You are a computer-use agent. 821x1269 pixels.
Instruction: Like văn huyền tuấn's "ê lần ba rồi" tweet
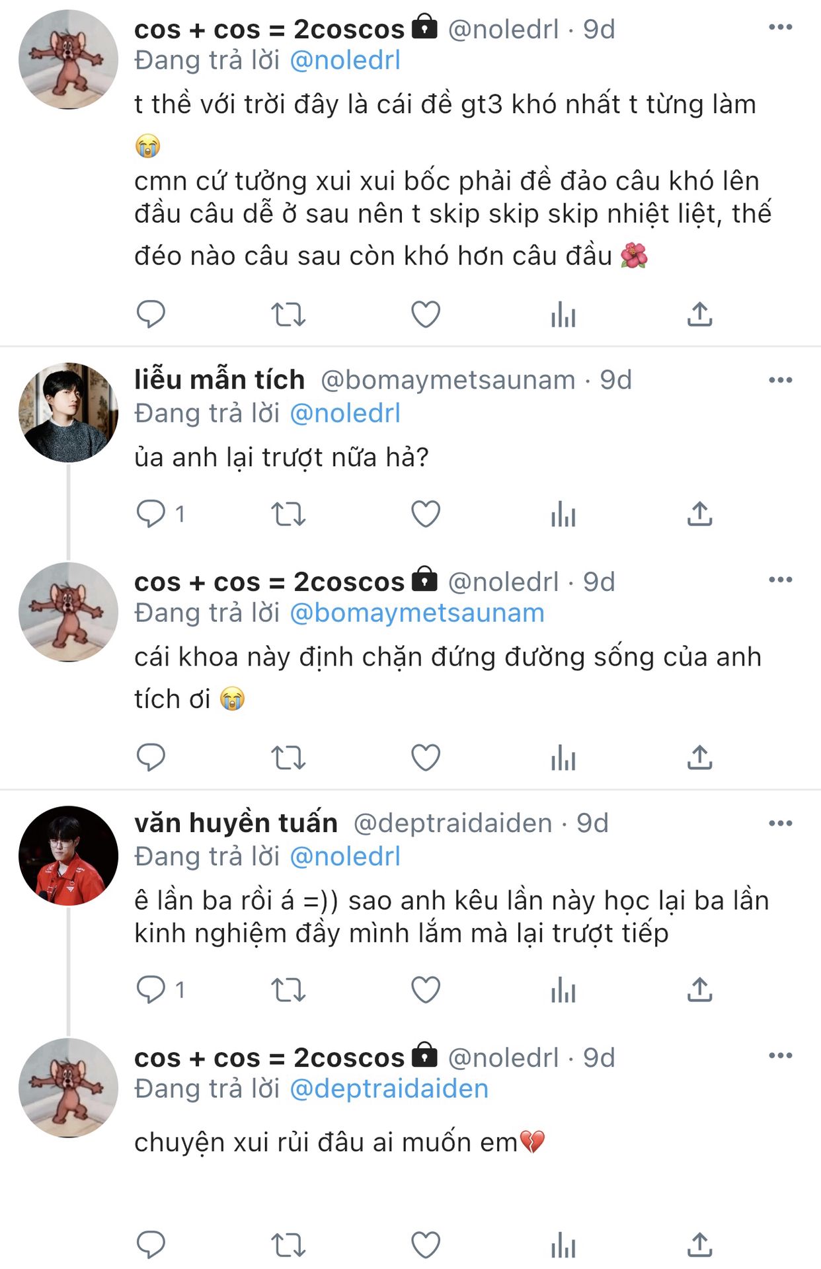(x=426, y=990)
